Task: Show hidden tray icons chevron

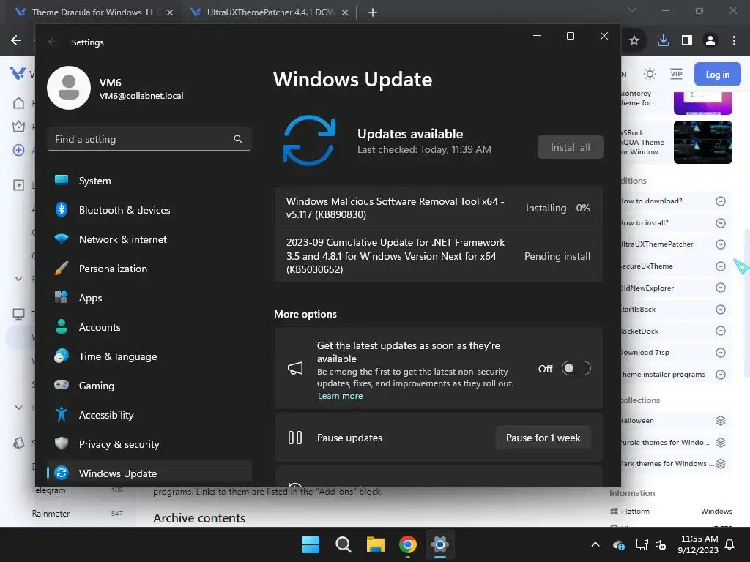Action: pyautogui.click(x=595, y=544)
